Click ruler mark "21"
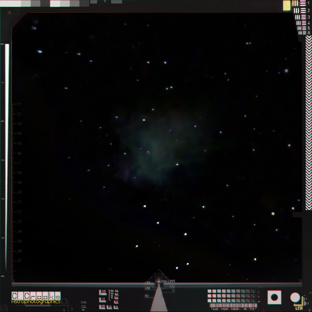The height and width of the screenshot is (312, 312). coord(19,202)
